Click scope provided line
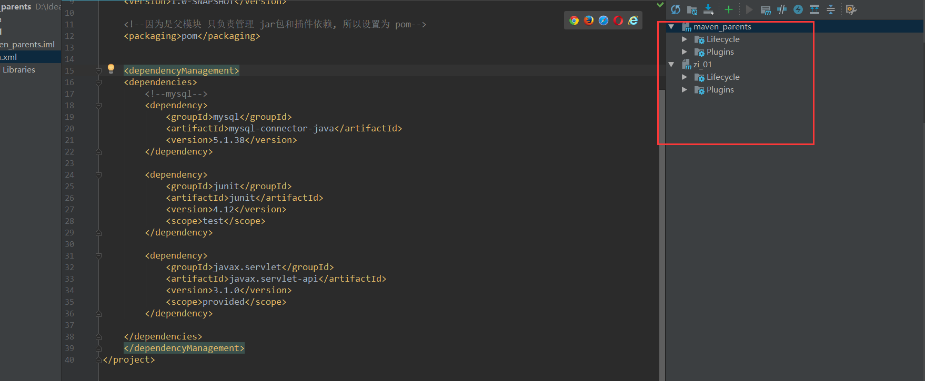Image resolution: width=925 pixels, height=381 pixels. coord(226,302)
